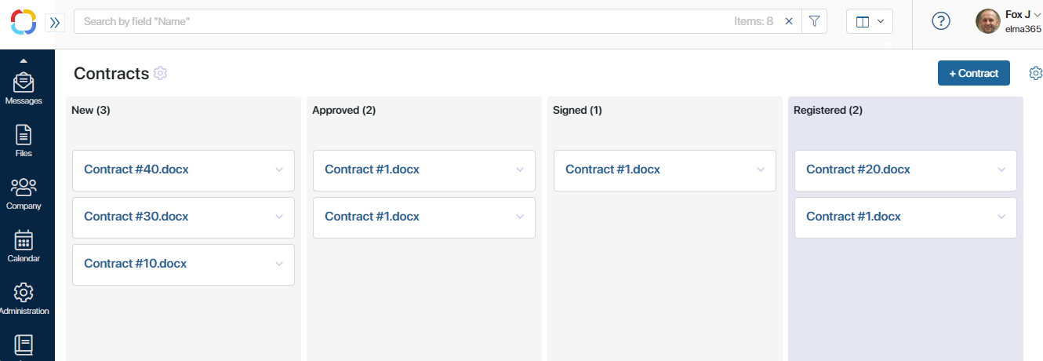This screenshot has width=1043, height=361.
Task: Open the Messages section in sidebar
Action: pyautogui.click(x=24, y=87)
